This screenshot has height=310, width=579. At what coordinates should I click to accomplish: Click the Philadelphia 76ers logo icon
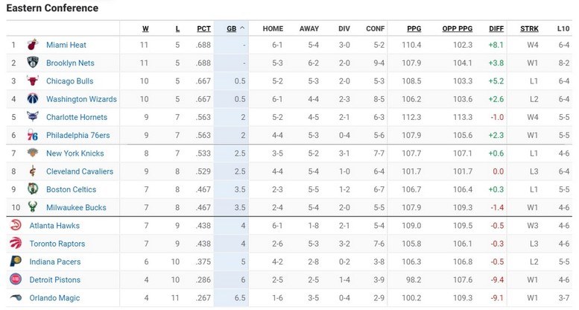pyautogui.click(x=33, y=135)
